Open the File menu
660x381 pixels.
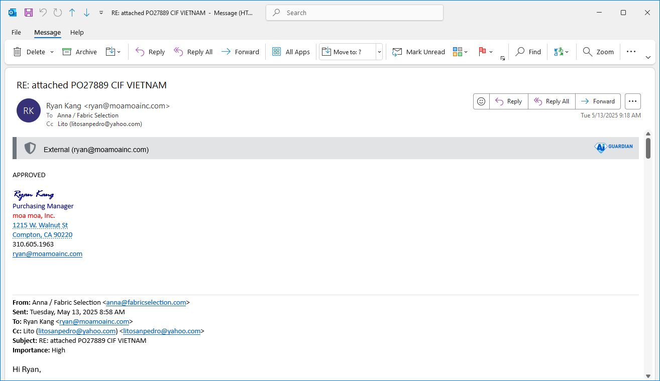[x=16, y=32]
